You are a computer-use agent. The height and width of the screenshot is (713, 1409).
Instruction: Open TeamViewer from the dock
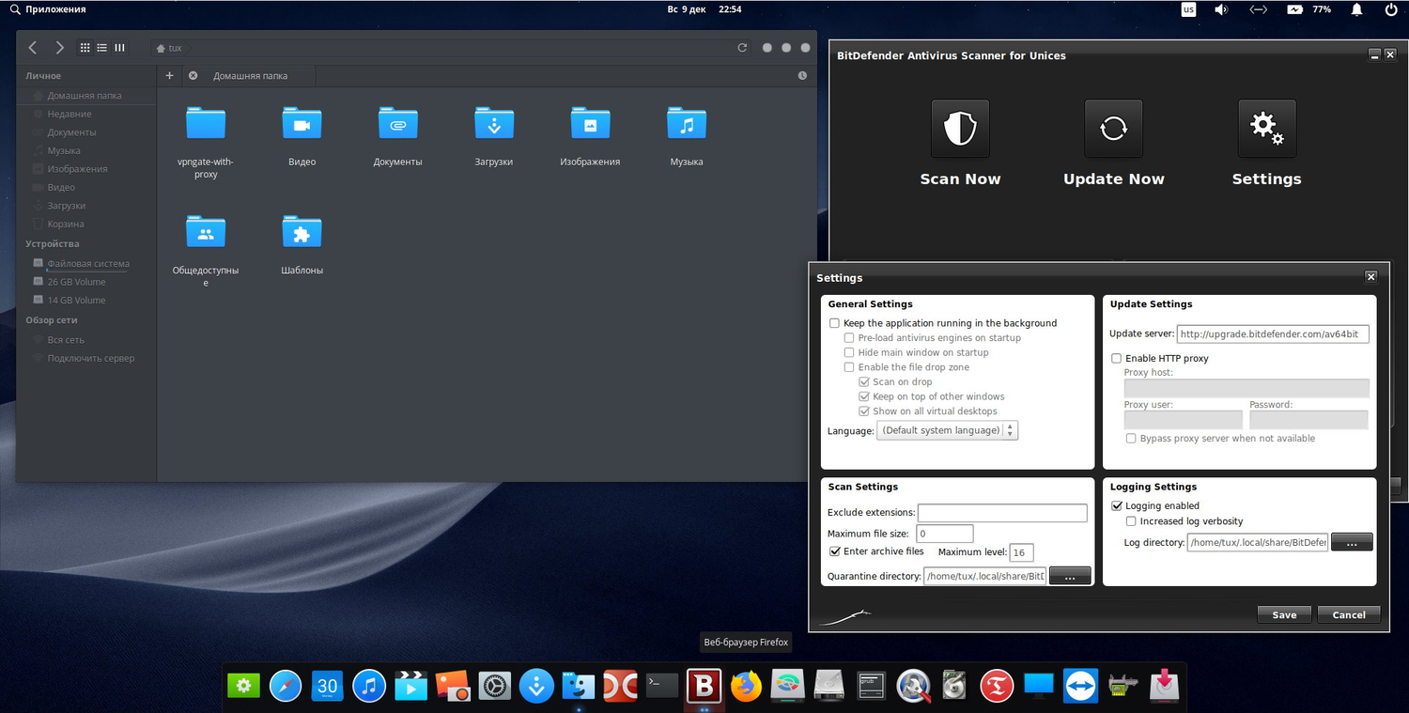pos(1080,687)
